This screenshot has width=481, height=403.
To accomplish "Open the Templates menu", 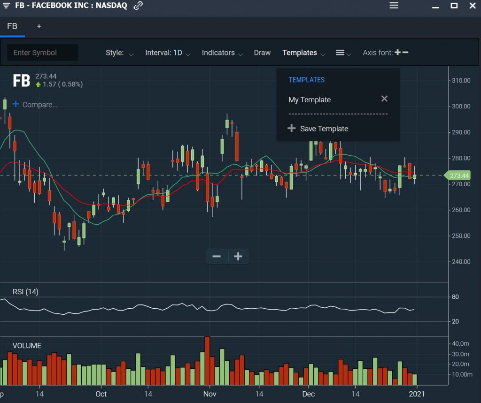I will 300,53.
